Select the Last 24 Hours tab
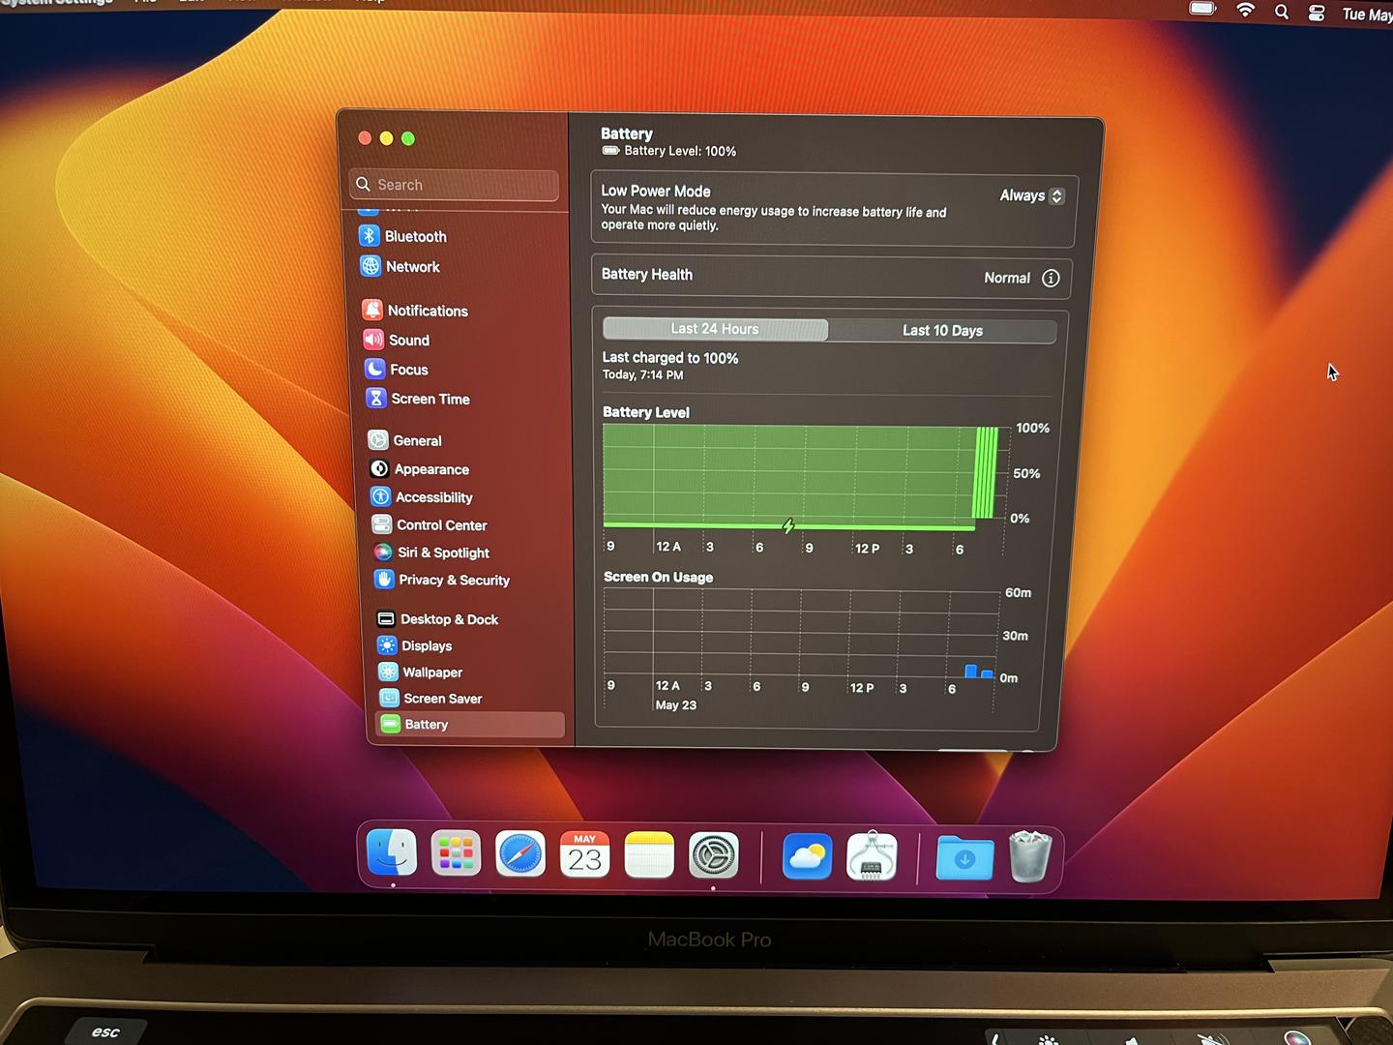The height and width of the screenshot is (1045, 1393). [715, 329]
